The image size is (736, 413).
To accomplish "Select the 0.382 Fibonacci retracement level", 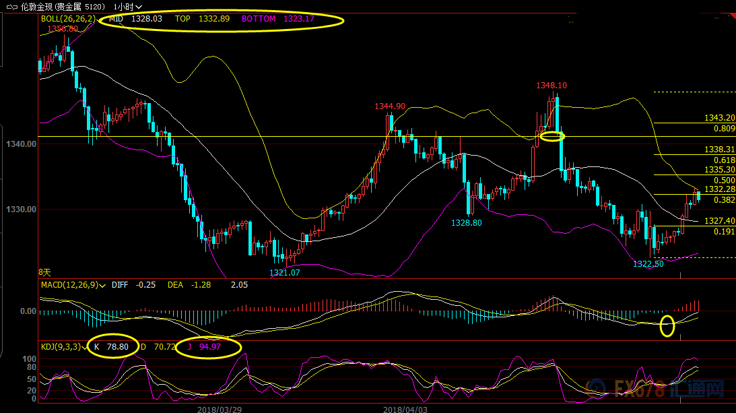I will click(724, 200).
